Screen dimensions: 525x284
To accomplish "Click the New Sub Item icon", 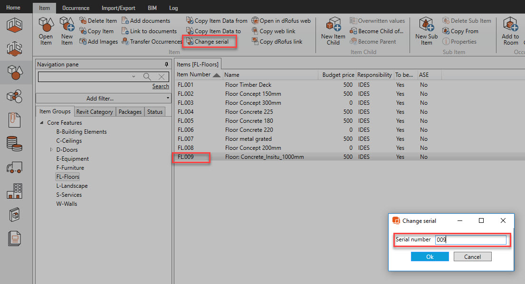I will (426, 31).
